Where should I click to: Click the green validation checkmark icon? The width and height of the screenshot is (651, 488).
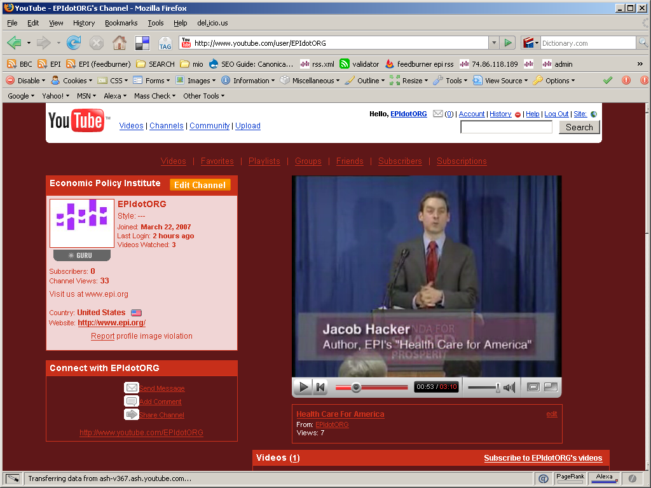[608, 81]
